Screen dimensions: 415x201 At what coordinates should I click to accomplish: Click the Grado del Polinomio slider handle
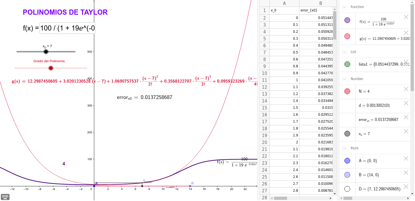point(51,68)
